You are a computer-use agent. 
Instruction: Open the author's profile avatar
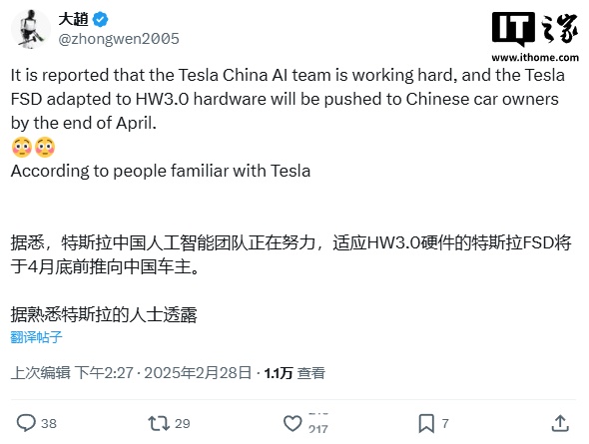[30, 29]
